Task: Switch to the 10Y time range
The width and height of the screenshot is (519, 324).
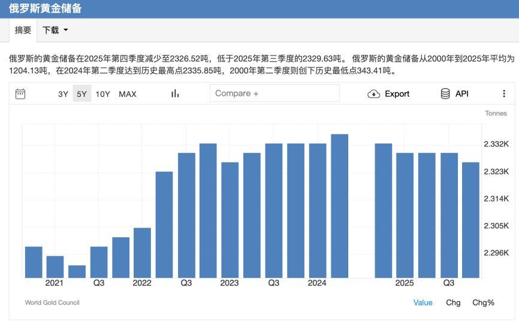Action: coord(102,94)
